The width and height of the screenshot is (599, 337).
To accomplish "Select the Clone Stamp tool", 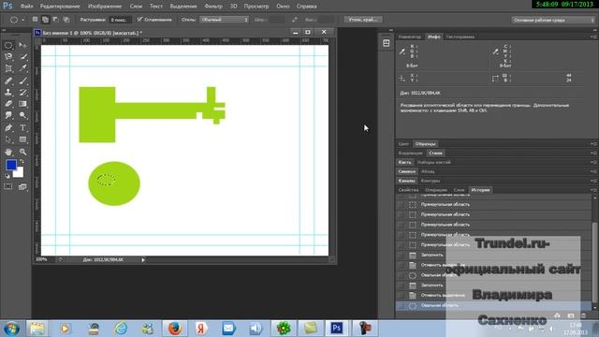I will [8, 92].
